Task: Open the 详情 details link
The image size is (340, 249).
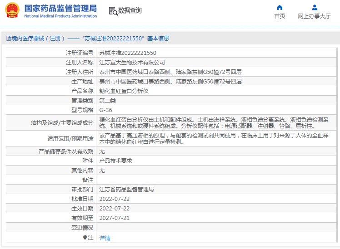Action: click(105, 238)
